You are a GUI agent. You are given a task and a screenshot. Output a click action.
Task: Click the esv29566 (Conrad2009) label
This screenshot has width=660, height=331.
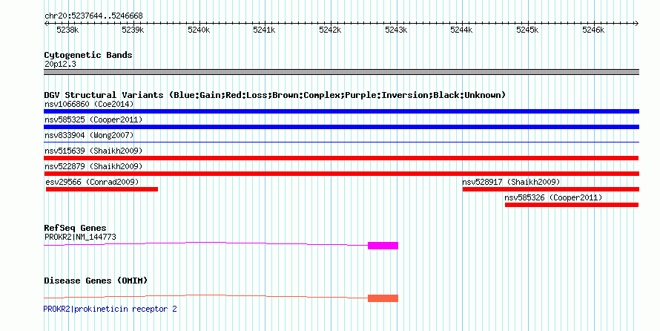coord(92,182)
